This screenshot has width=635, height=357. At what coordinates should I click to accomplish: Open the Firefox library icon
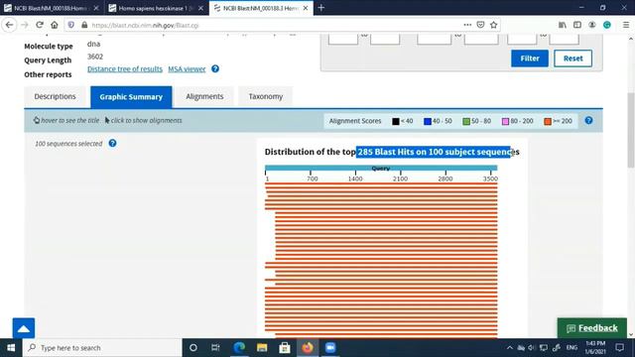click(x=563, y=25)
